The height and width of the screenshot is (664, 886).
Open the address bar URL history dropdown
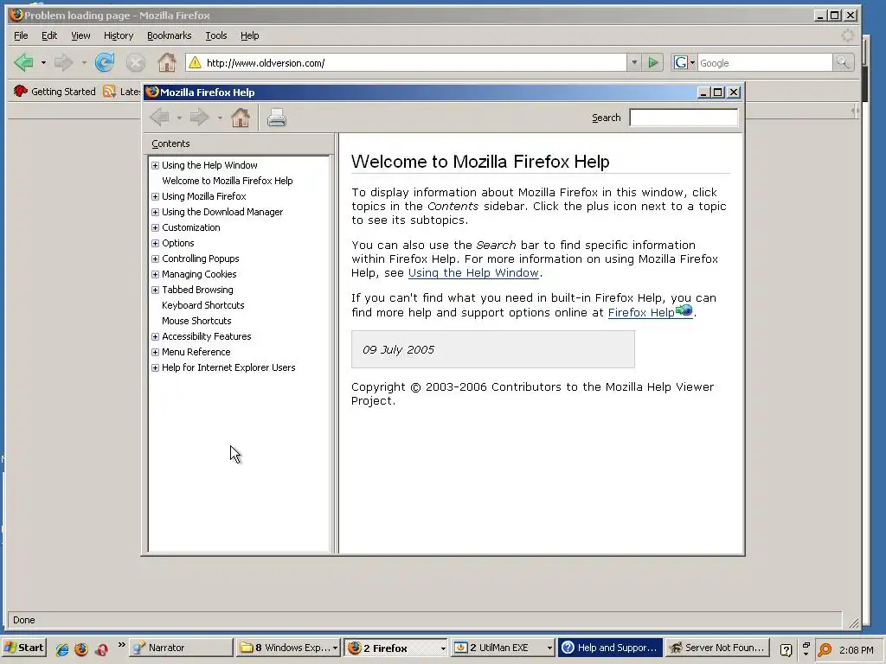[x=634, y=62]
